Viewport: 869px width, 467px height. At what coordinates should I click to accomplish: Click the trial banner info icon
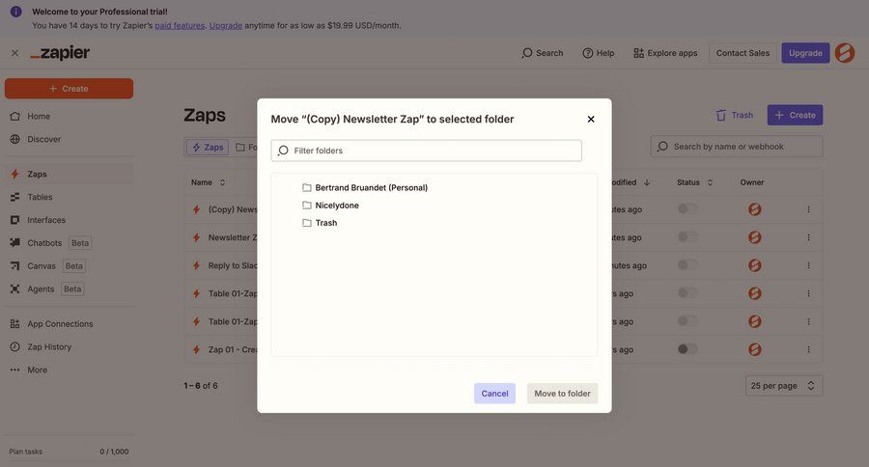(16, 11)
